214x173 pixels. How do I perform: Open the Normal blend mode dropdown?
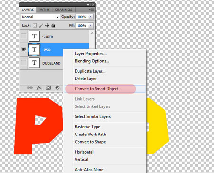click(x=40, y=17)
